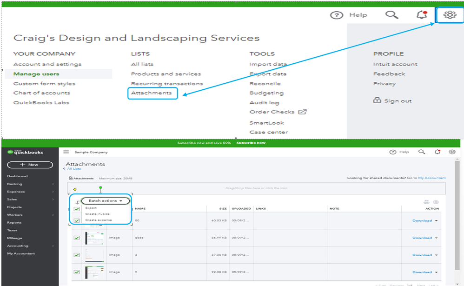The height and width of the screenshot is (286, 464).
Task: Download attachment 00
Action: 422,221
